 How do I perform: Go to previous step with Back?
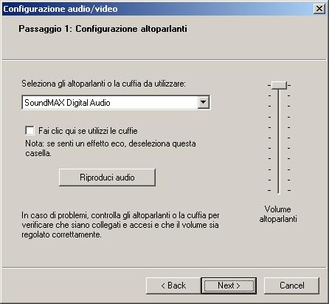point(173,286)
